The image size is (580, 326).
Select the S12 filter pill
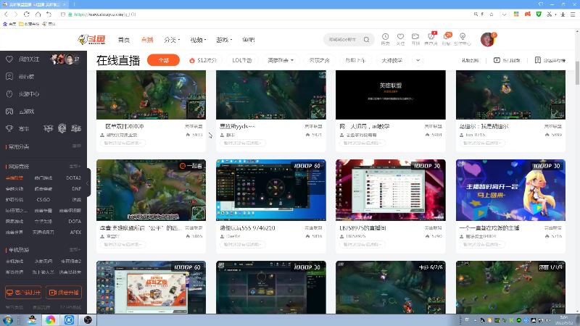(203, 60)
